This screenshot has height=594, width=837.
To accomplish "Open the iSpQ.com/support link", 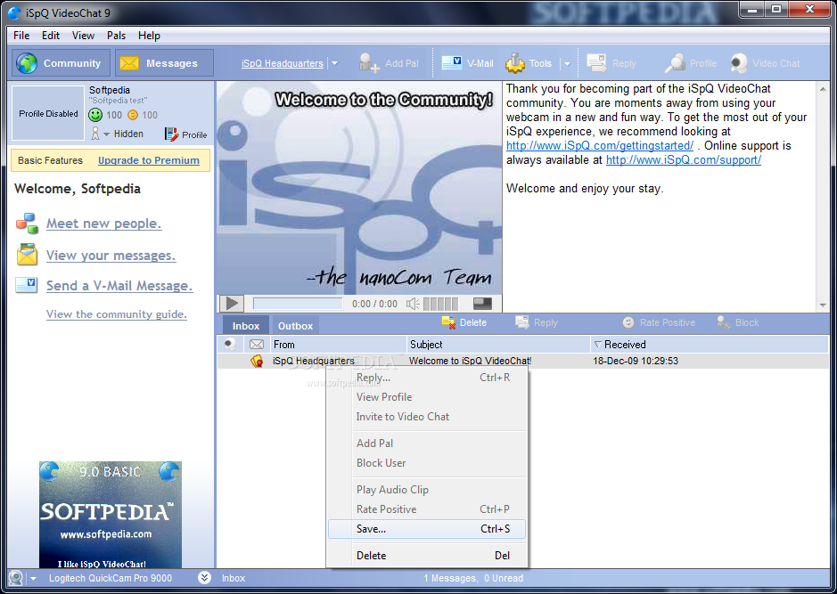I will tap(684, 160).
